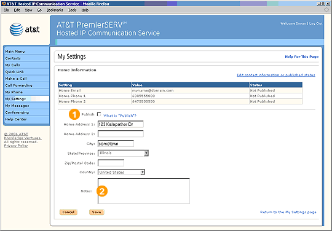Open the Country dropdown
332x231 pixels.
coord(143,172)
